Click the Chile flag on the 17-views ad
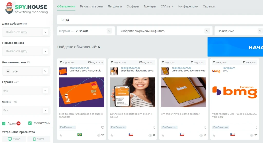Viewport: 263px width, 143px height. (131, 135)
